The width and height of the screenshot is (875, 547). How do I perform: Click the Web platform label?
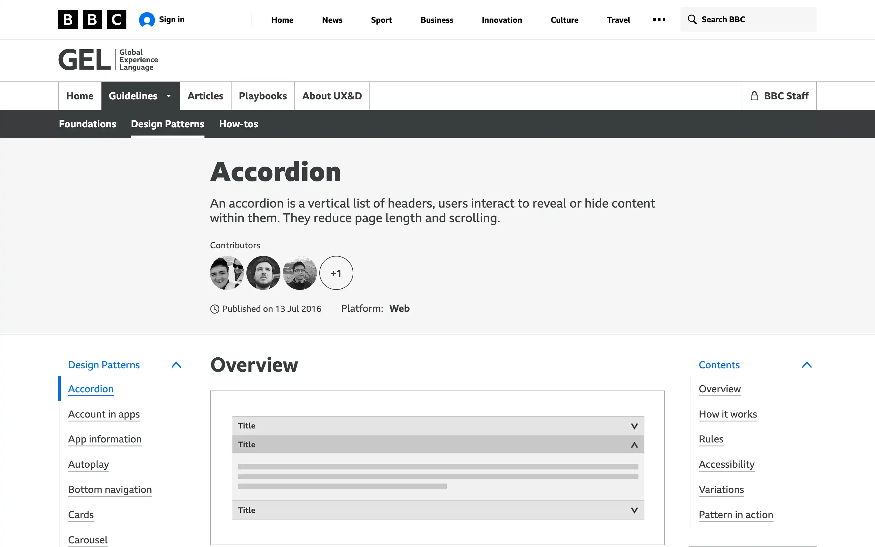coord(399,308)
